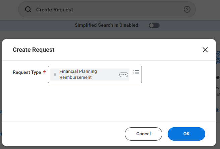Toggle the Simplified Search switch
The width and height of the screenshot is (220, 149).
(x=154, y=25)
